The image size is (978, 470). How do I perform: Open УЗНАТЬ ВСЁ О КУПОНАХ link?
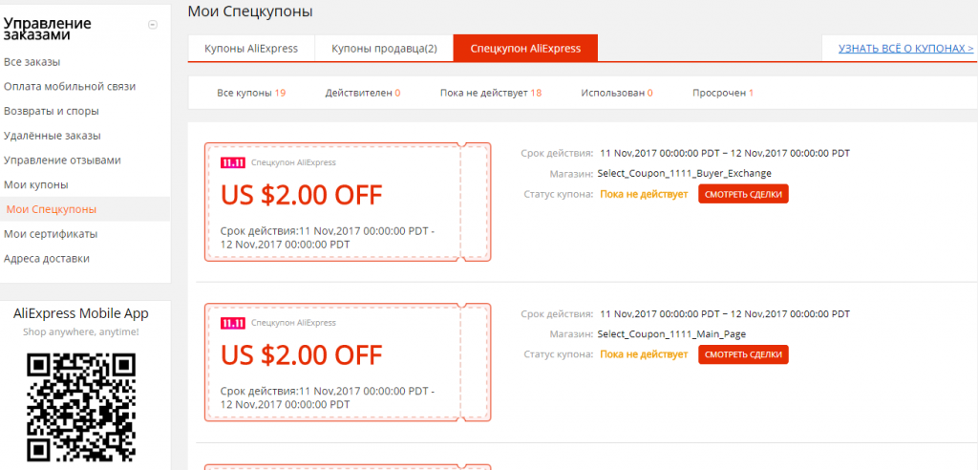pos(905,49)
